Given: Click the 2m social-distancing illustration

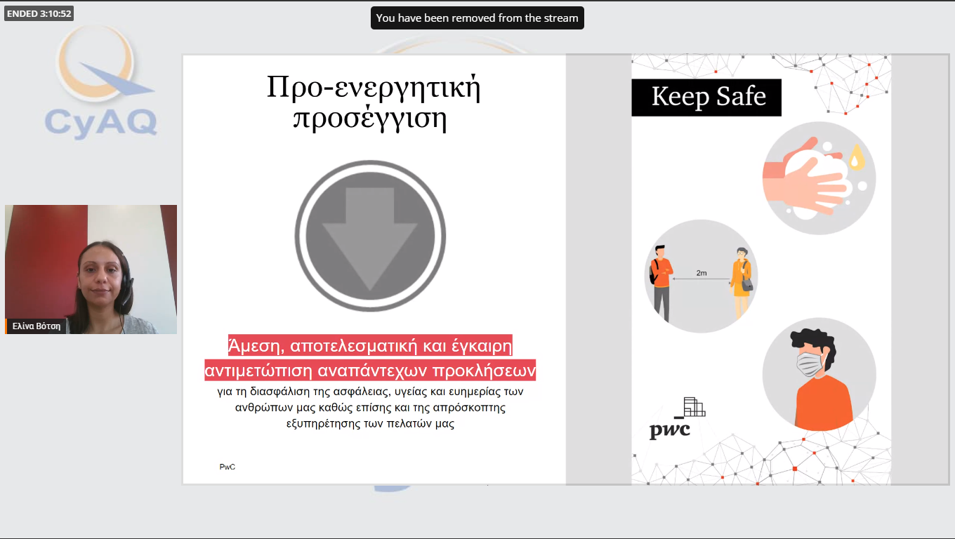Looking at the screenshot, I should click(701, 277).
